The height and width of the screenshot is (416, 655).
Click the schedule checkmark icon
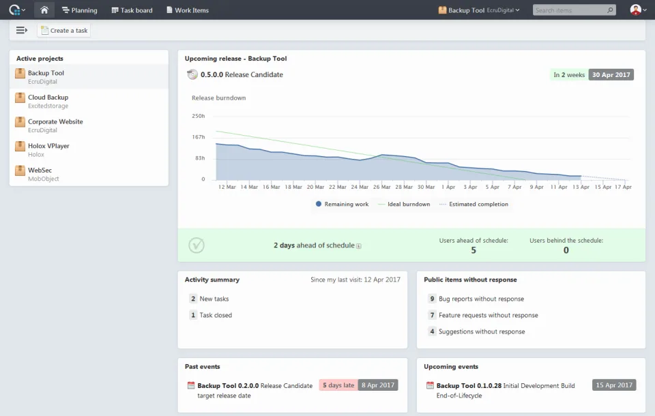click(196, 246)
